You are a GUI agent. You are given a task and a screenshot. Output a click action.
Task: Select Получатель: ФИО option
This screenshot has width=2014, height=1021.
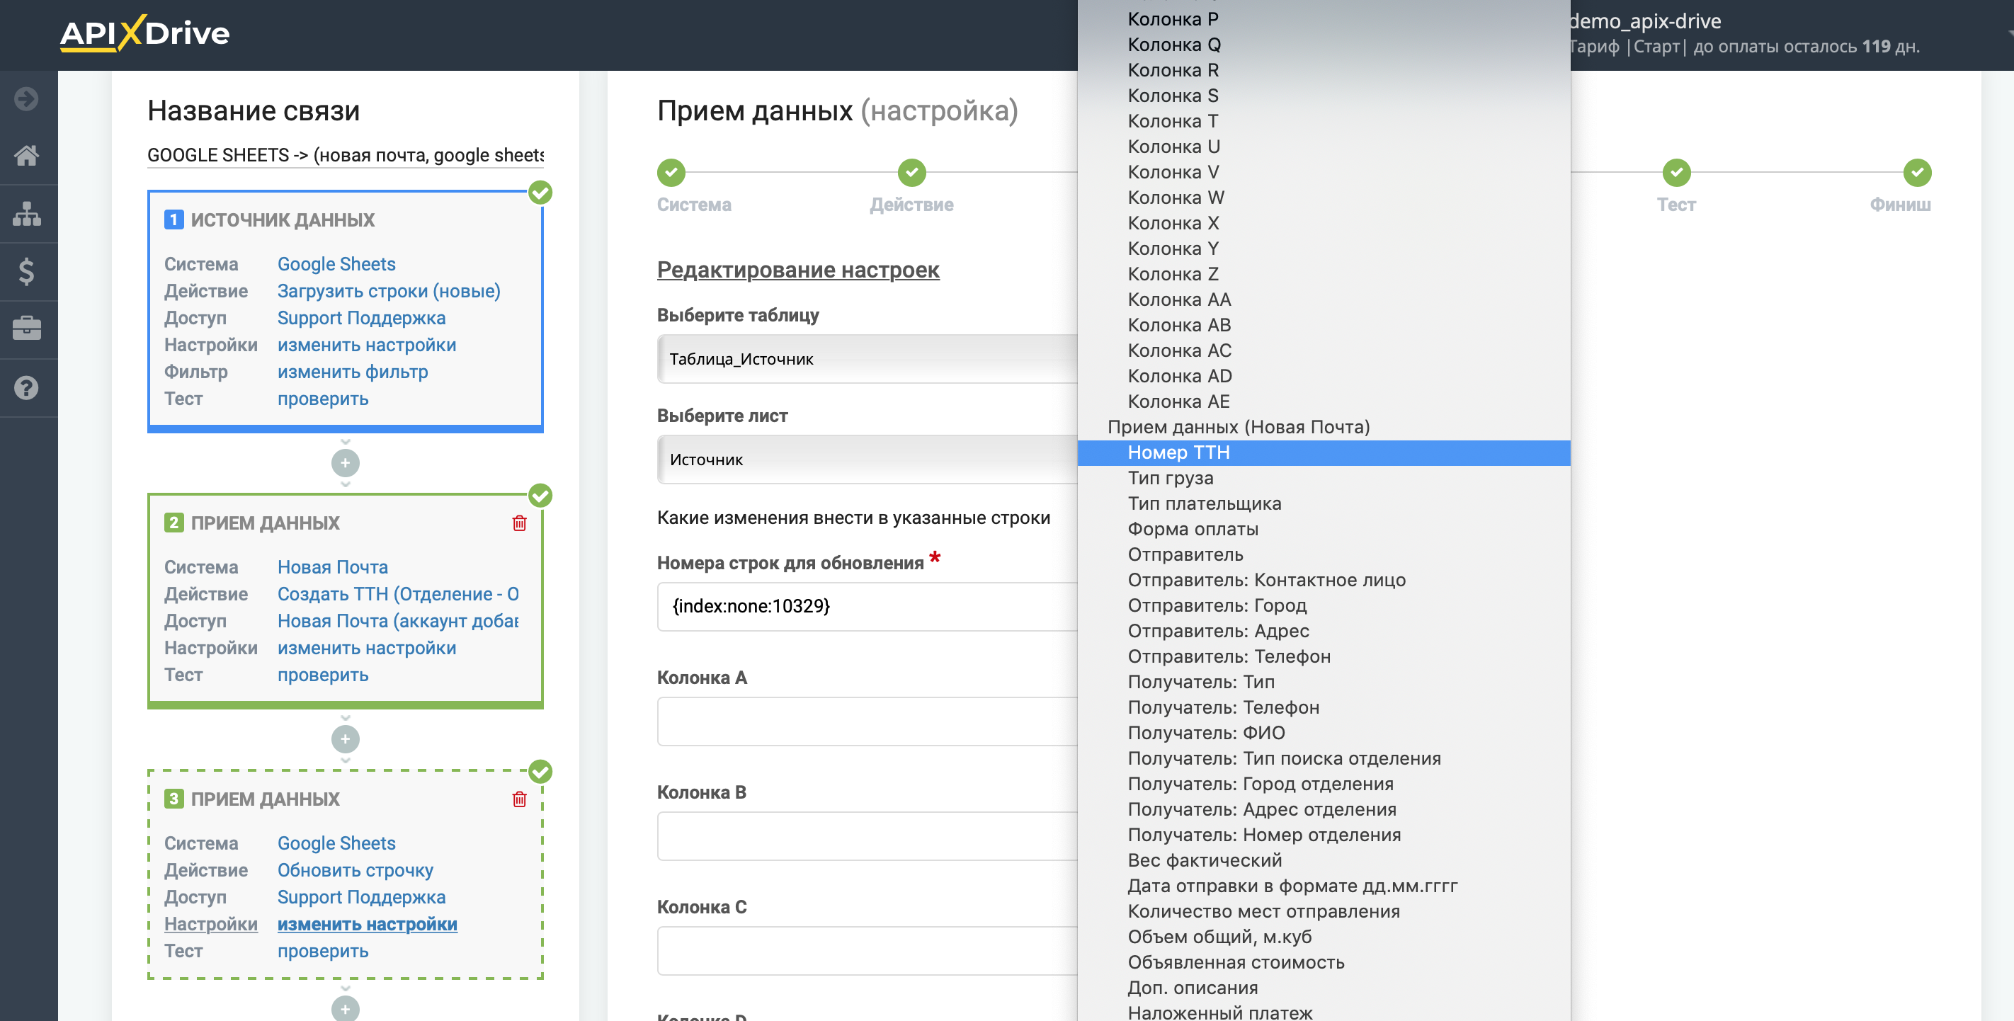(1324, 734)
